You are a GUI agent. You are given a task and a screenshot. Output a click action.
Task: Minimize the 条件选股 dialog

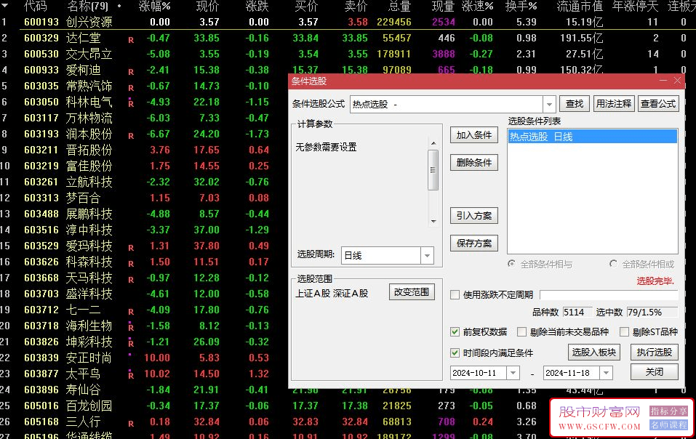[x=663, y=81]
